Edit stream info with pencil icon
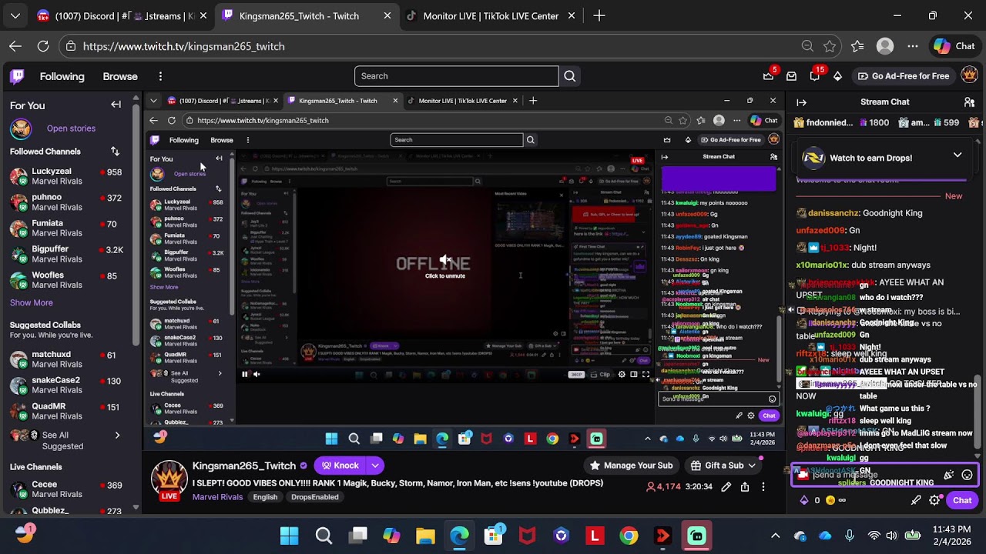The image size is (986, 554). click(726, 487)
